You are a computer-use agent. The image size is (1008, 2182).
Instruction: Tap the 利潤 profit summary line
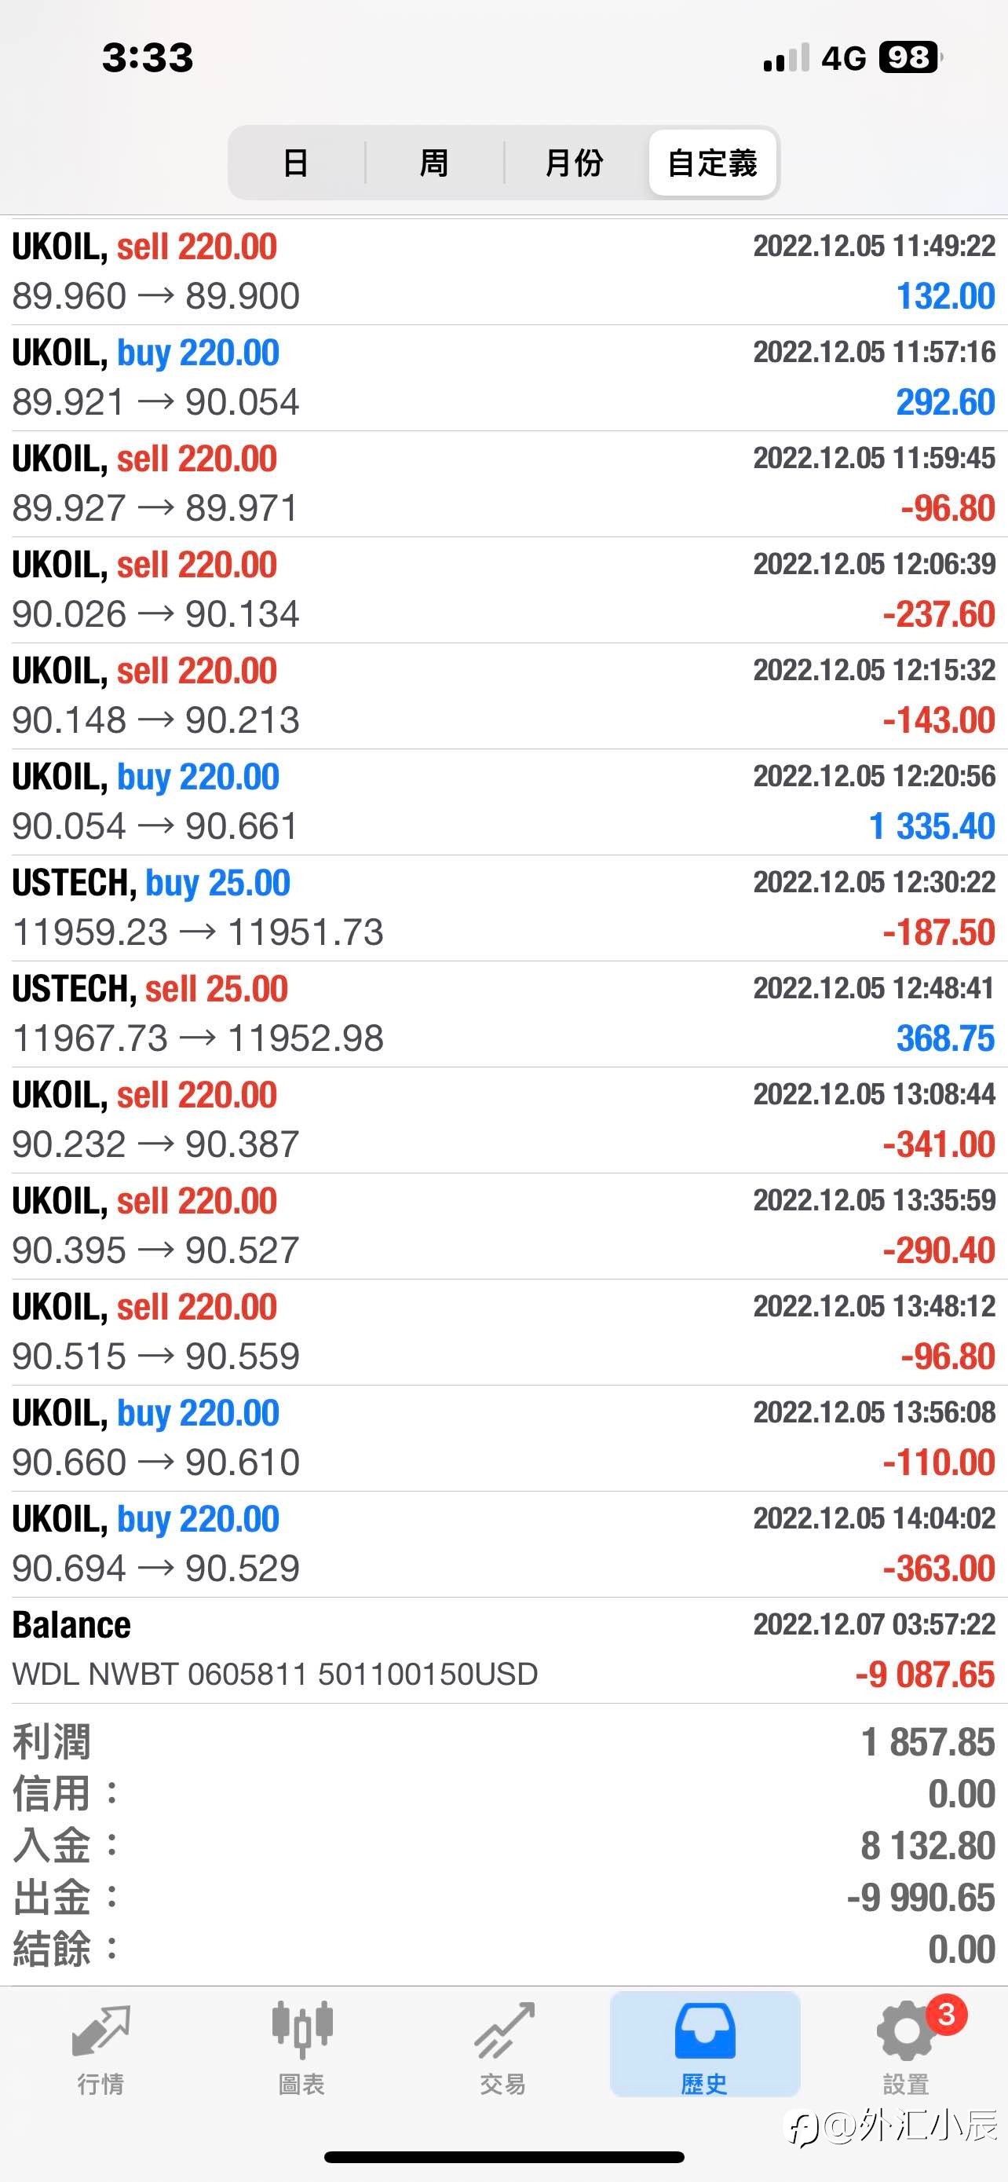503,1743
